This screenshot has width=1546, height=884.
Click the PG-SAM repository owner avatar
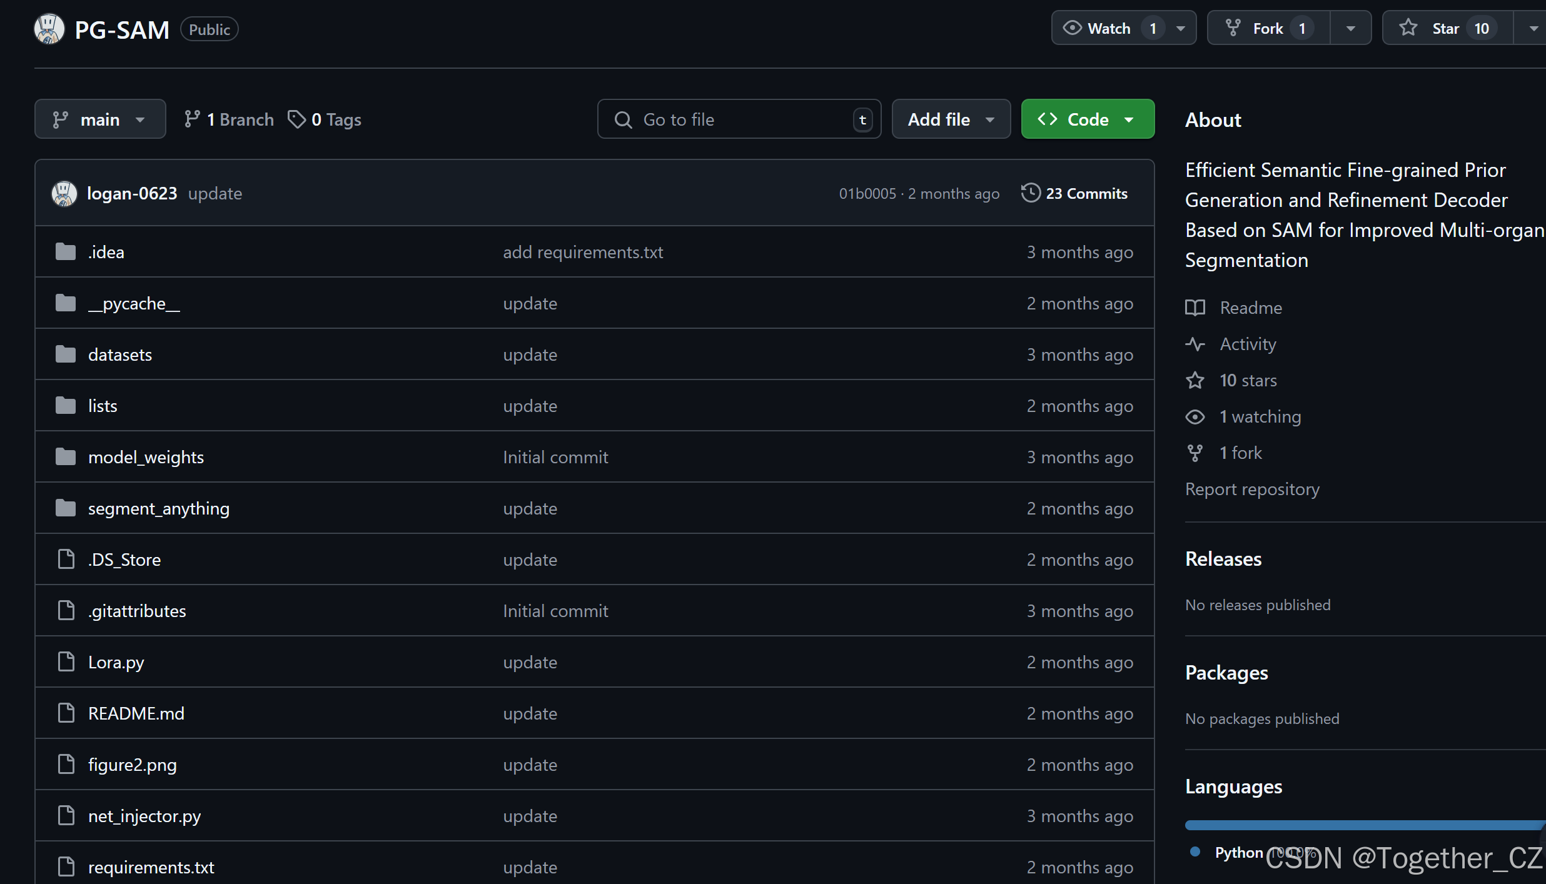(49, 29)
